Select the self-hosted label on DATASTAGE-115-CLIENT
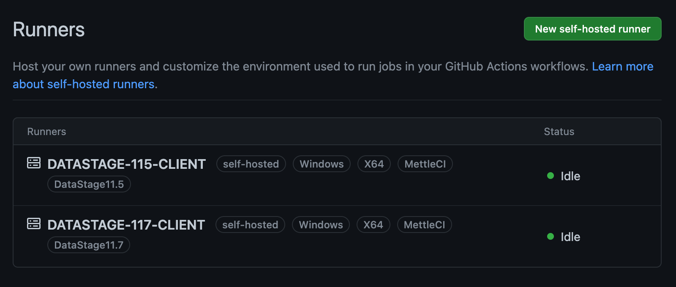 [251, 164]
